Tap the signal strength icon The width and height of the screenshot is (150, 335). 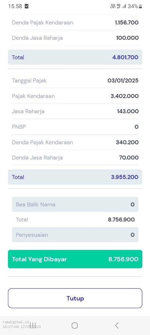(124, 6)
